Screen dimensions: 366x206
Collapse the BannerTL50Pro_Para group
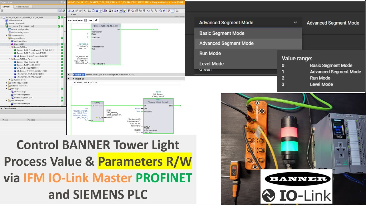point(10,59)
